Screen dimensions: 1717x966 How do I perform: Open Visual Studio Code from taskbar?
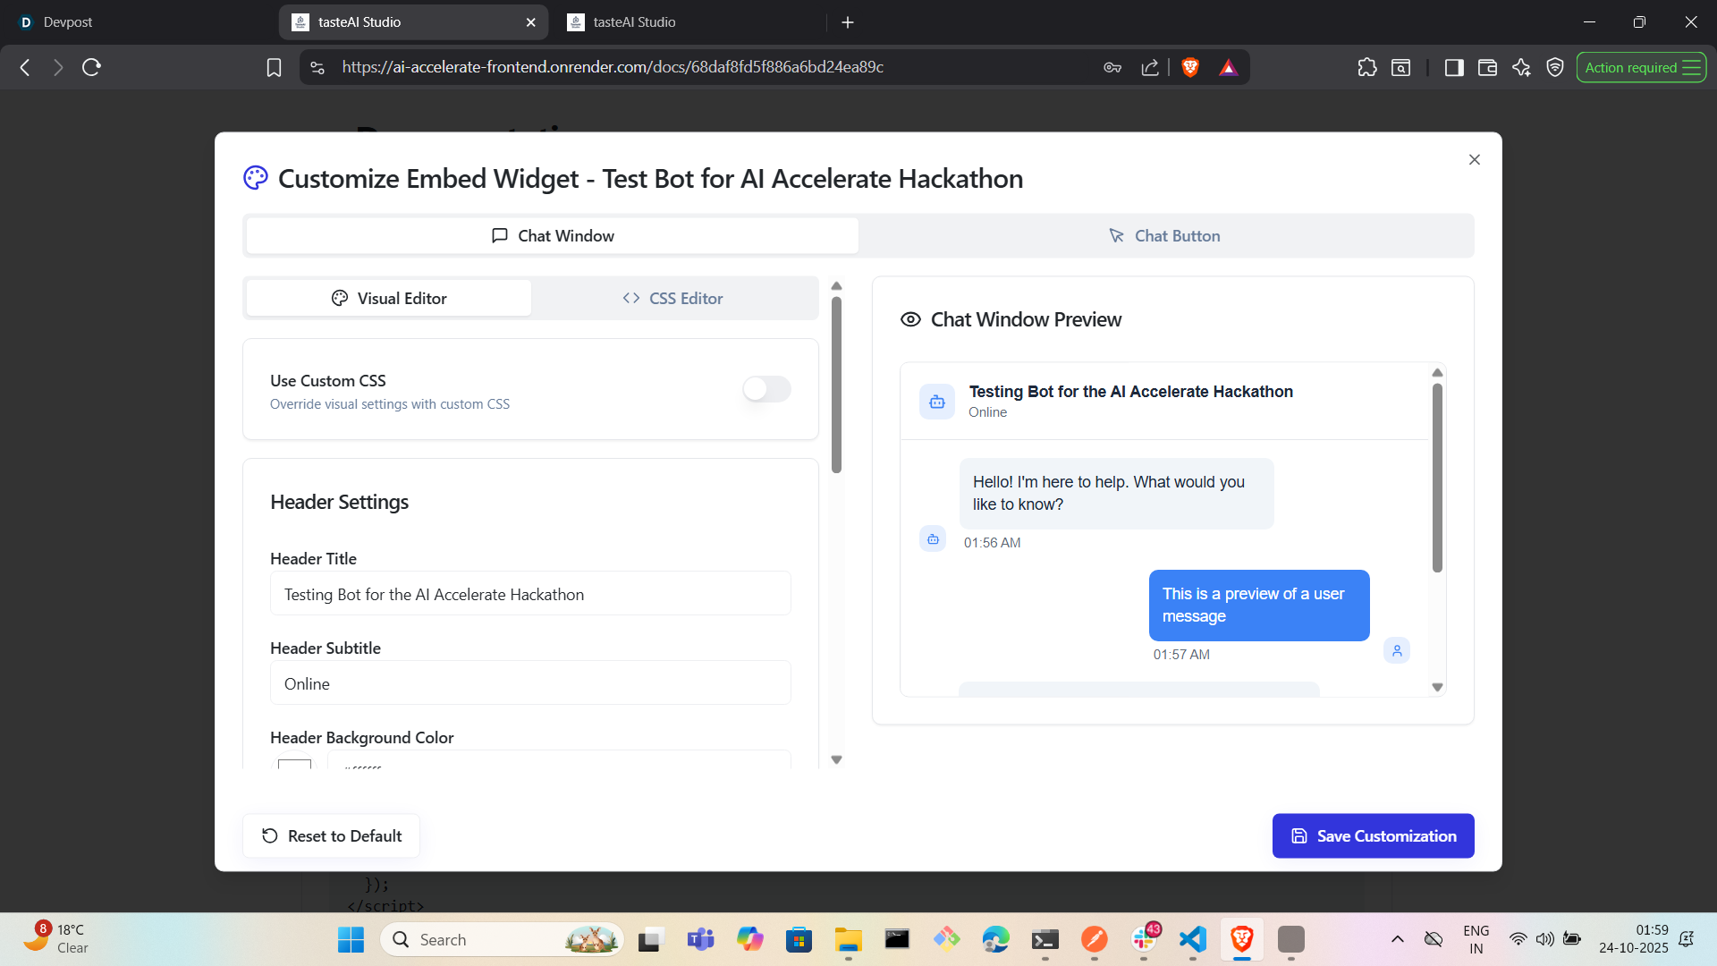click(1193, 939)
